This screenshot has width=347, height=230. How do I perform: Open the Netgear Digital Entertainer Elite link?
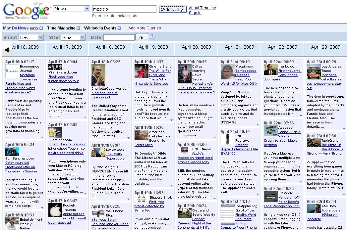239,149
